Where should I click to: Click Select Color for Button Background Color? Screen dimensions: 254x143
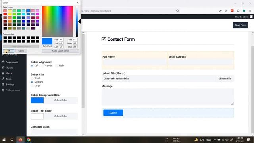[61, 100]
